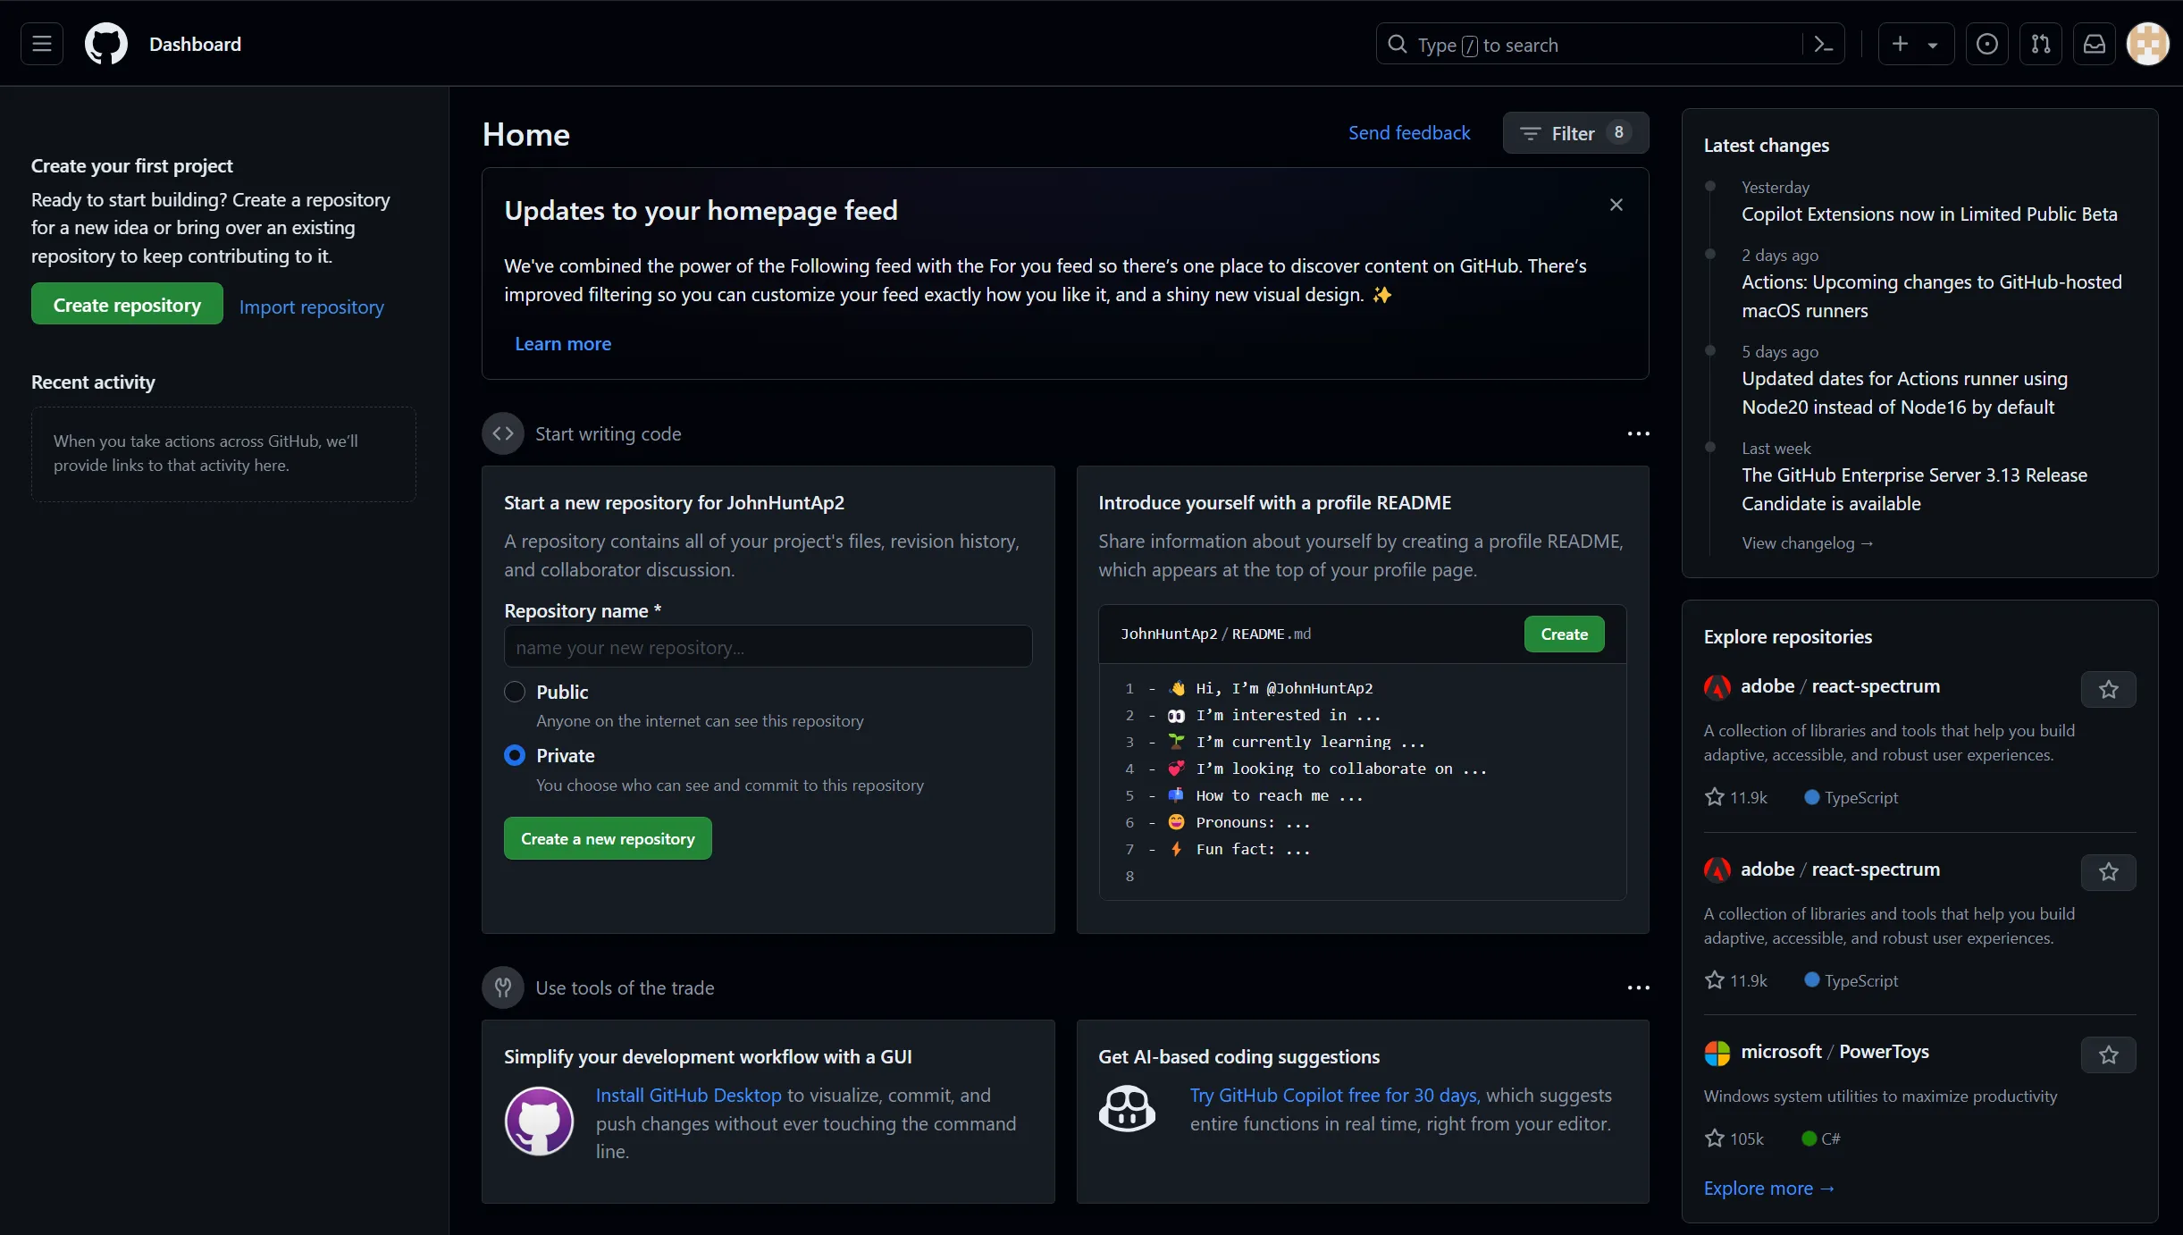Dismiss the homepage feed updates banner

[1616, 205]
